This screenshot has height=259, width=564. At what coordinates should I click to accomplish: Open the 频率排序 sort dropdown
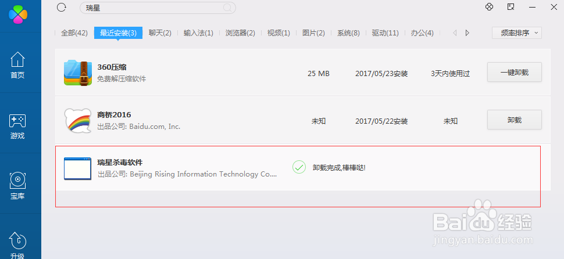click(516, 33)
